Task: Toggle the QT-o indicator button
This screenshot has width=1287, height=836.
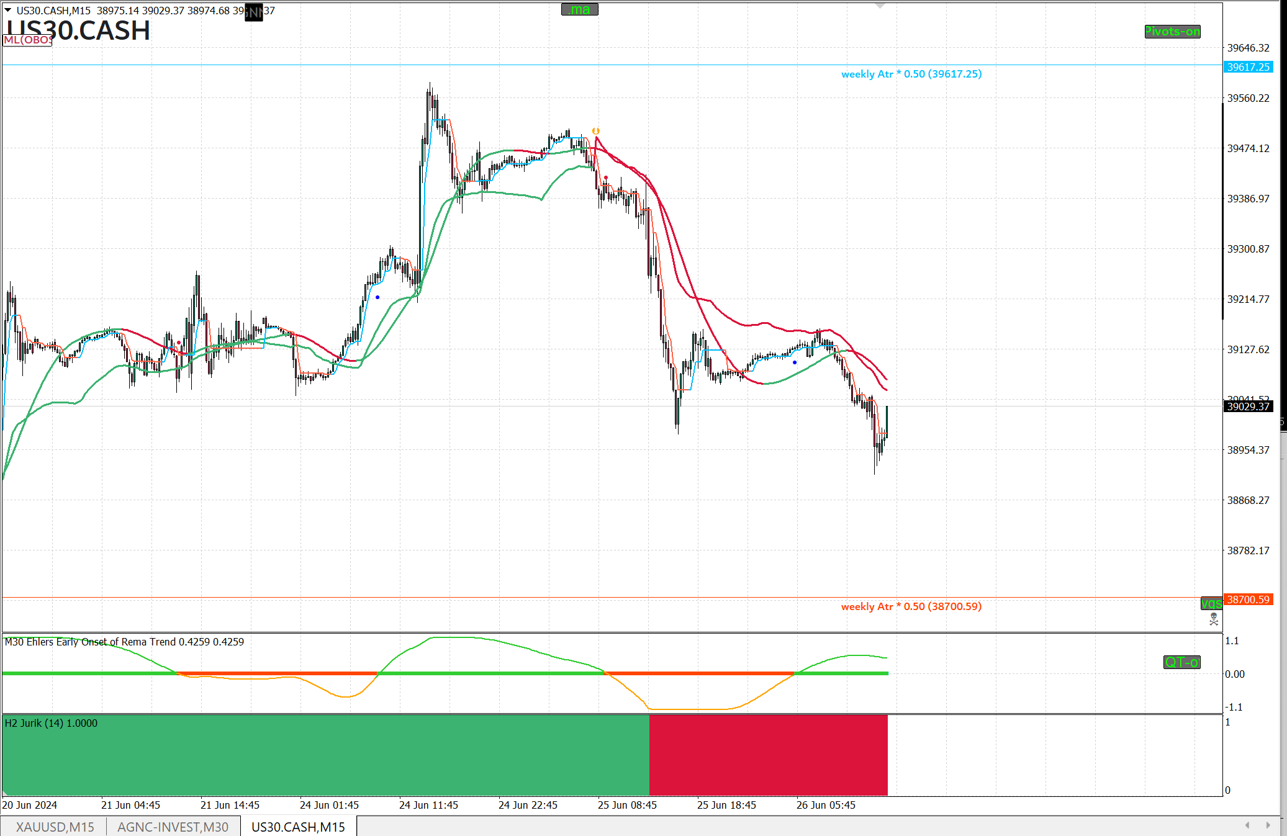Action: 1181,662
